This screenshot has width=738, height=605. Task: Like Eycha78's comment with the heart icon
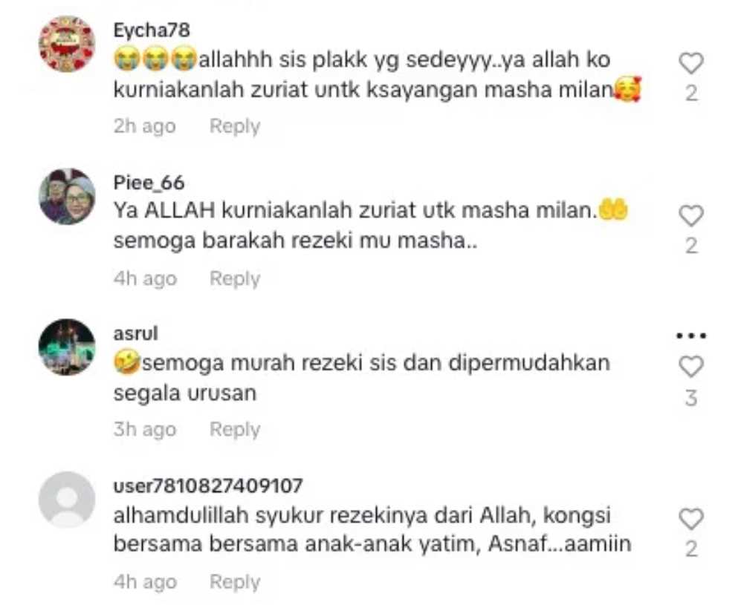point(690,63)
